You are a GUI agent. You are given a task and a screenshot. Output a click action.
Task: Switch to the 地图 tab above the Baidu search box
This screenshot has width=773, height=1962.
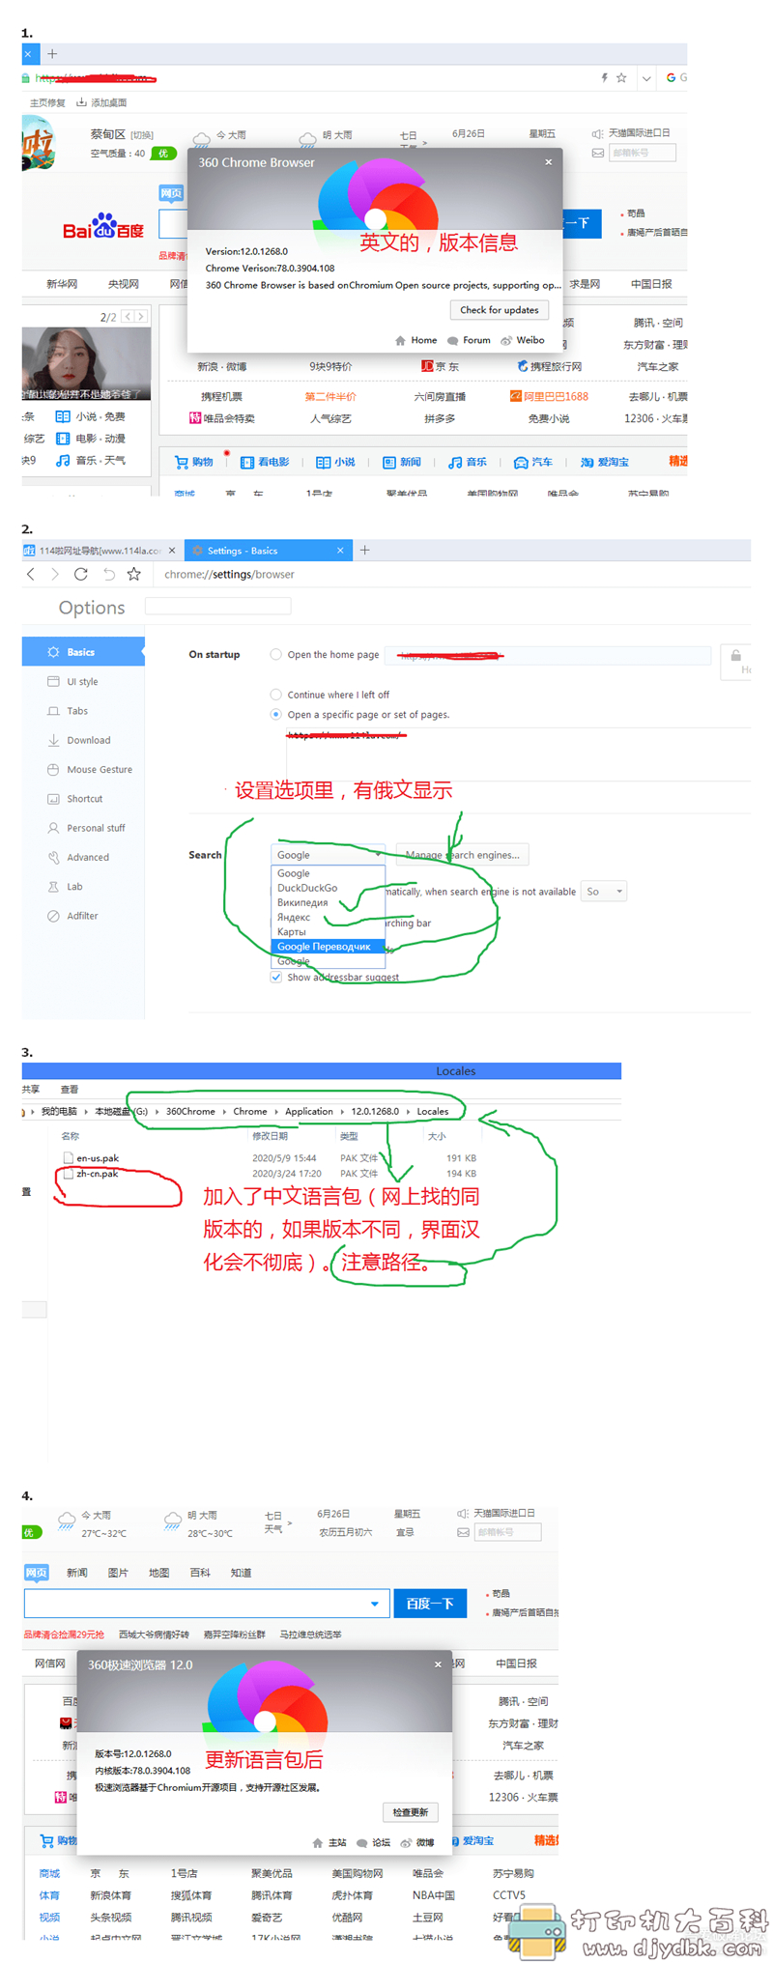[159, 1573]
